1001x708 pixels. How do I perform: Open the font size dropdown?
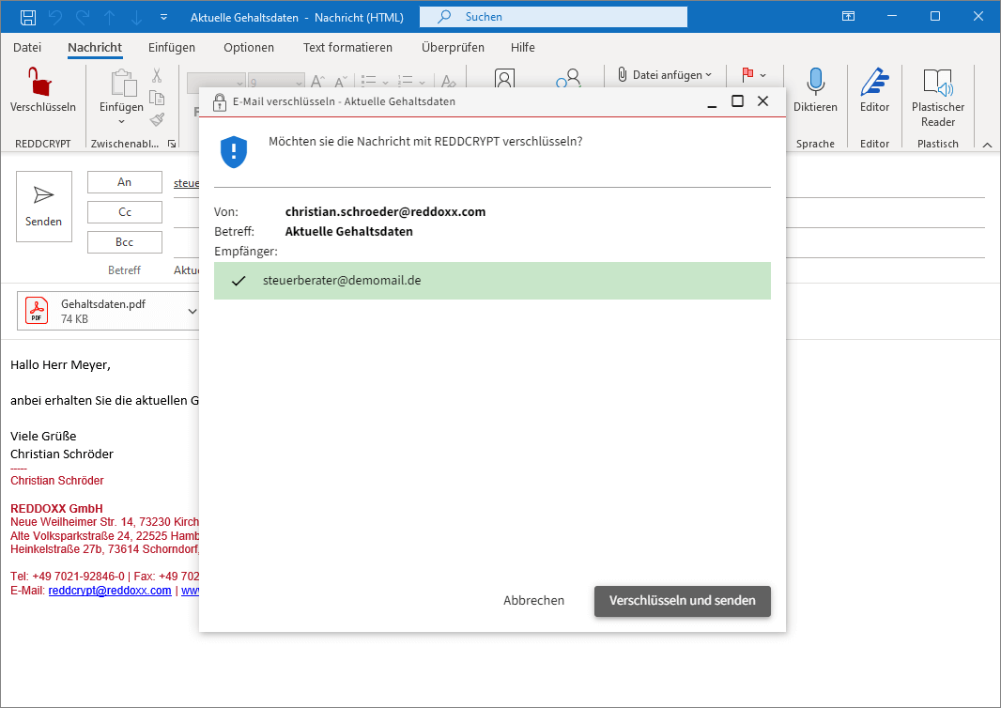tap(299, 83)
